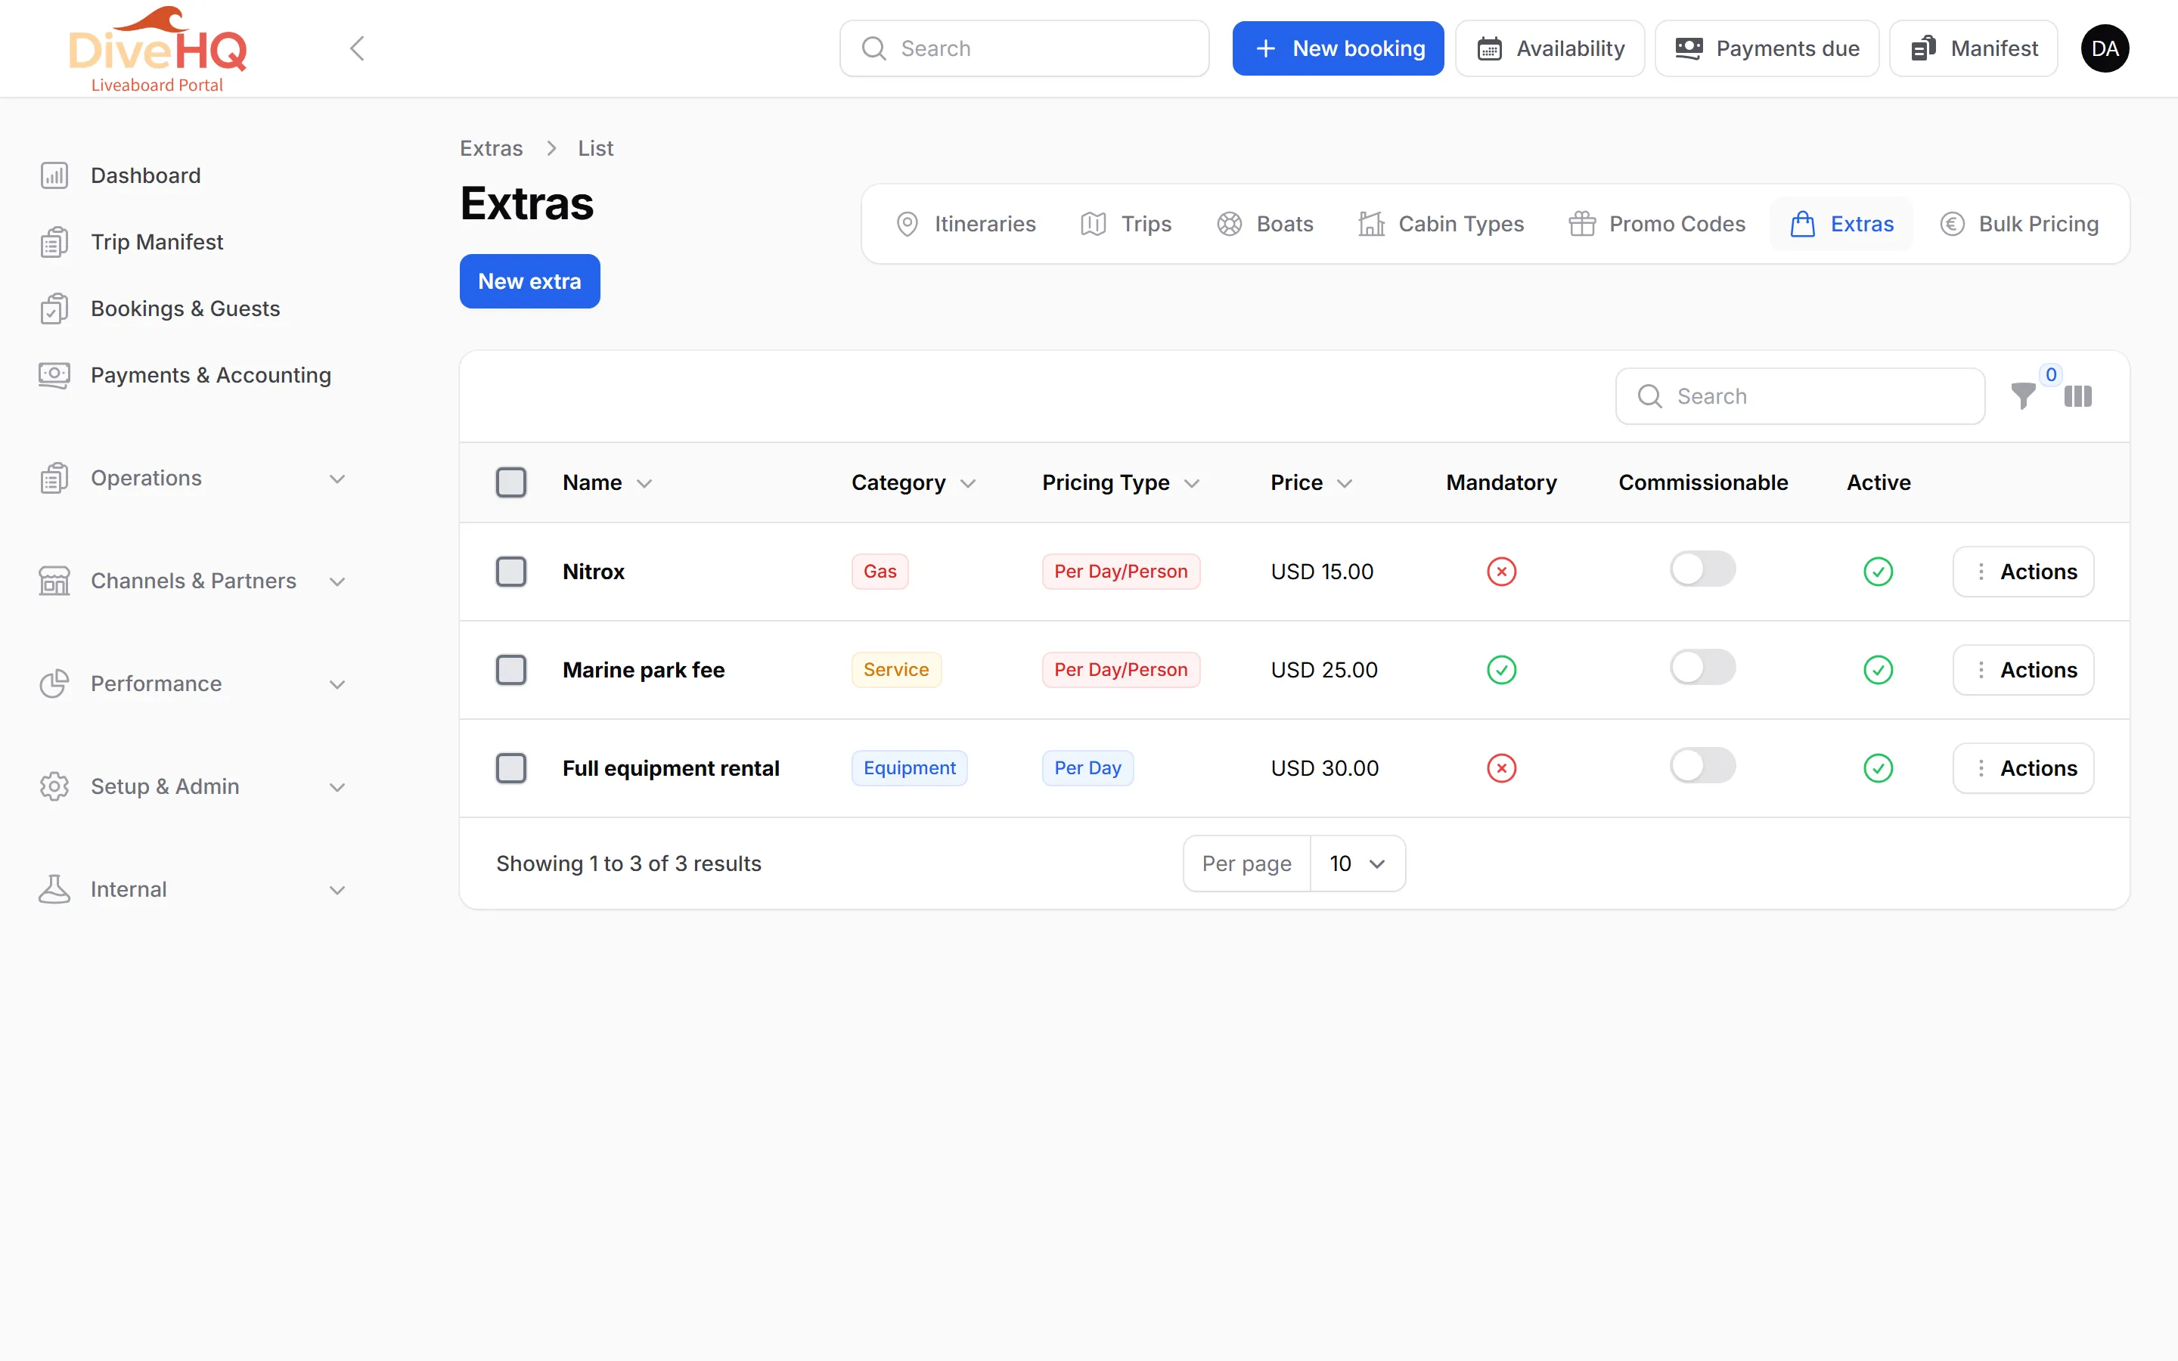Click the Extras table Search field
The image size is (2178, 1361).
1799,396
